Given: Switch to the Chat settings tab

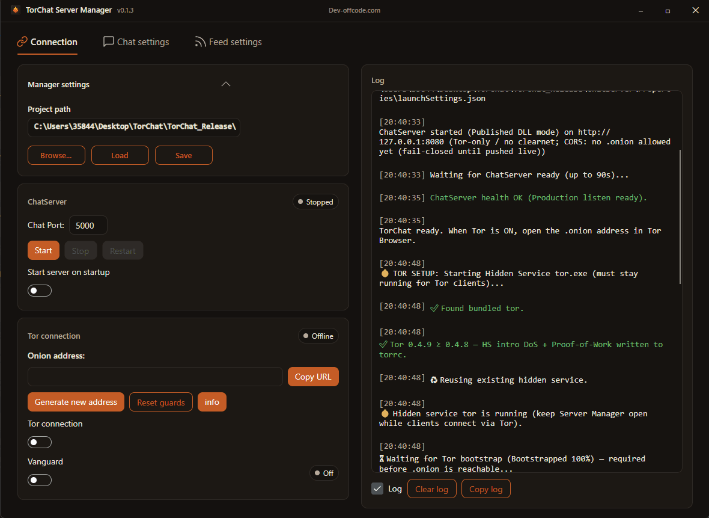Looking at the screenshot, I should click(136, 42).
